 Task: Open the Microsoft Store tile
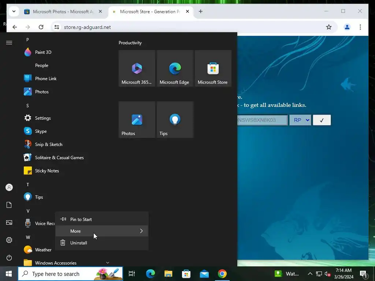[x=213, y=68]
